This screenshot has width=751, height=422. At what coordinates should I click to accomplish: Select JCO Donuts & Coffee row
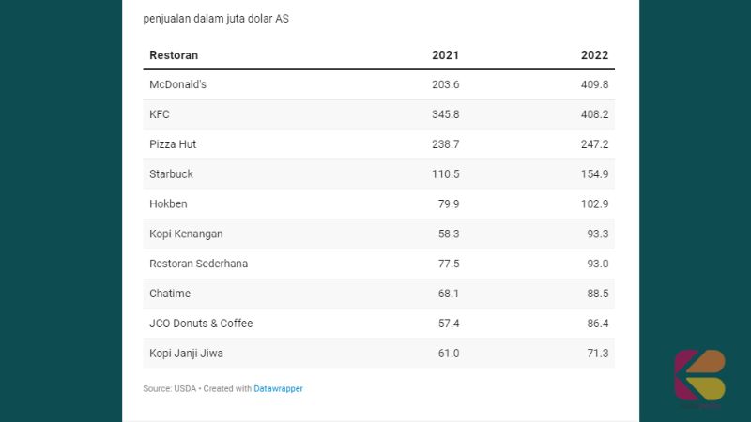pos(378,324)
